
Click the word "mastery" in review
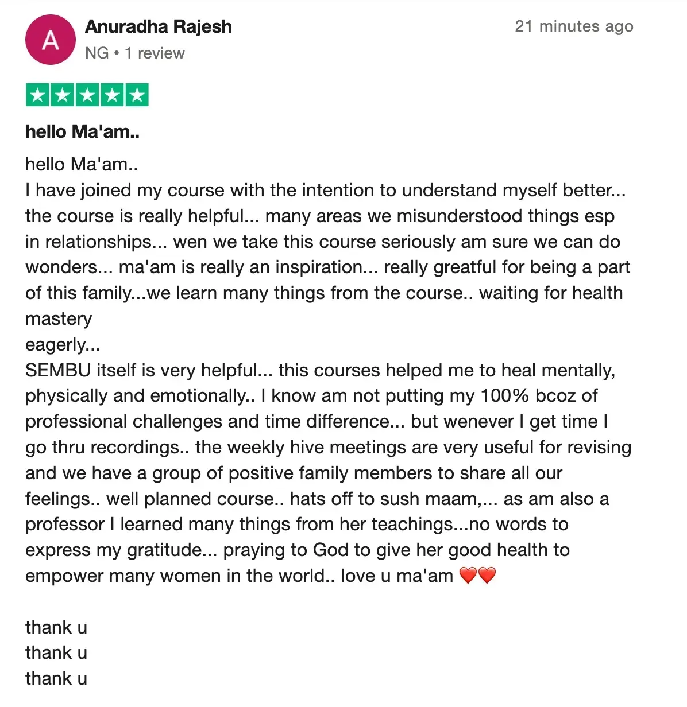[59, 319]
